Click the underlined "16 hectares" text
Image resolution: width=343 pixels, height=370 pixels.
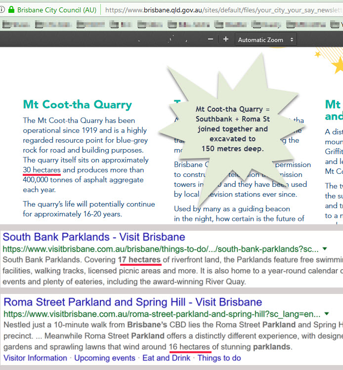point(189,347)
